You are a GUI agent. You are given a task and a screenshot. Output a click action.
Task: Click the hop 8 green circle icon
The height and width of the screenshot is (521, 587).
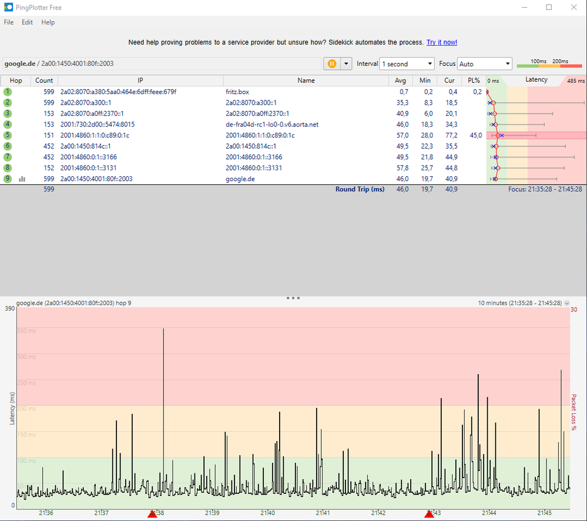coord(8,167)
